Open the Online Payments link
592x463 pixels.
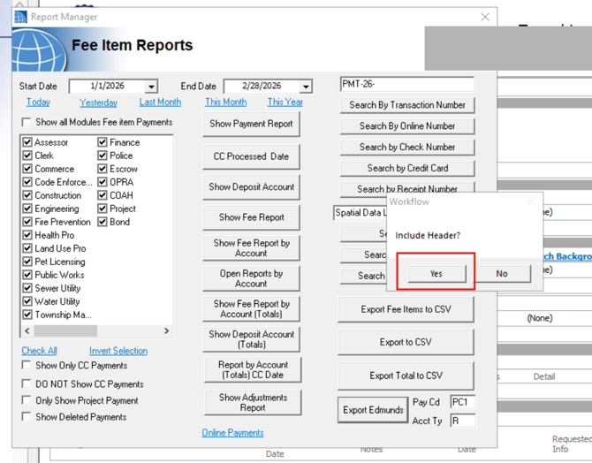(x=232, y=433)
